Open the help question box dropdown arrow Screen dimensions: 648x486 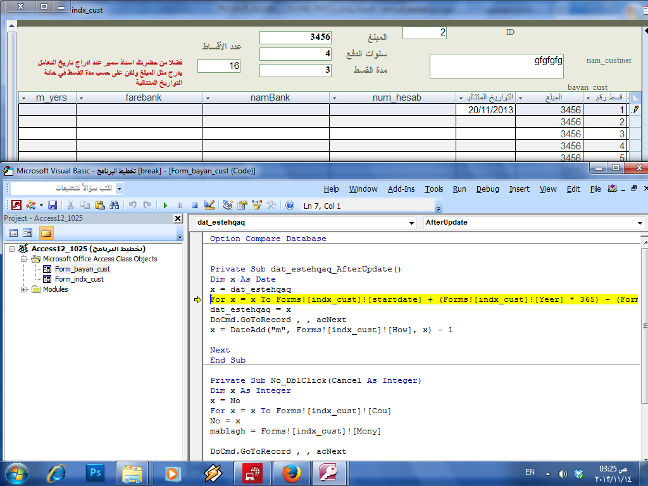[x=119, y=189]
